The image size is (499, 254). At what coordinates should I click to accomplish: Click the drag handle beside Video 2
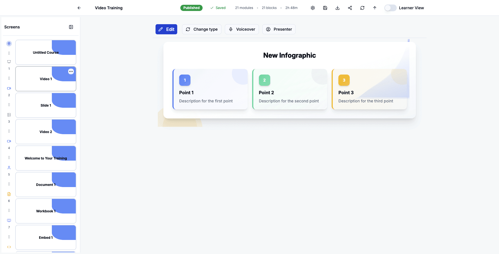tap(9, 131)
